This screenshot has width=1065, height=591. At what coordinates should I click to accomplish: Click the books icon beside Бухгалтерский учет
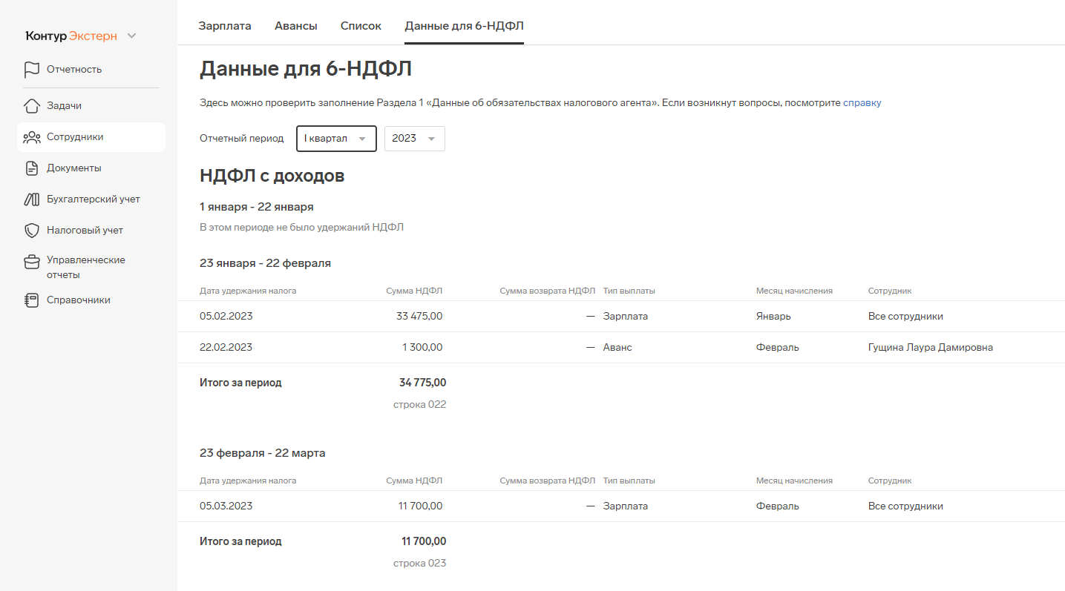31,199
